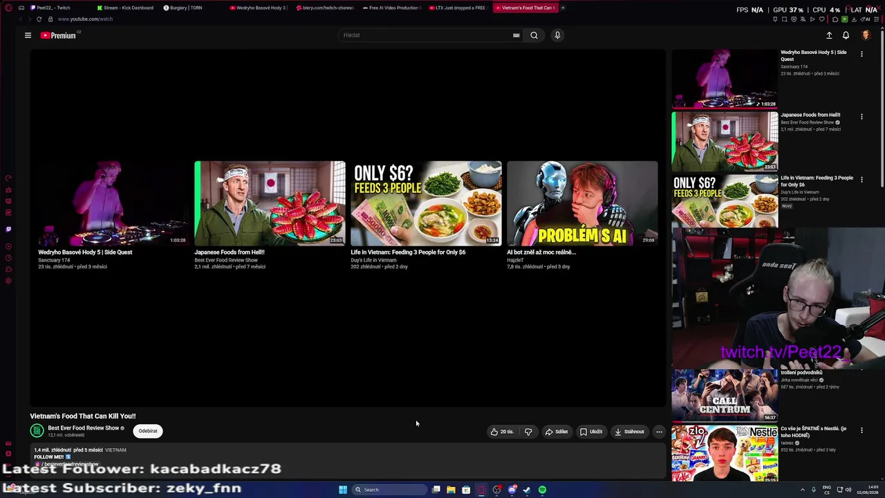Open sidebar CALL CENTRUM video thumbnail
The image size is (885, 498).
[x=725, y=395]
